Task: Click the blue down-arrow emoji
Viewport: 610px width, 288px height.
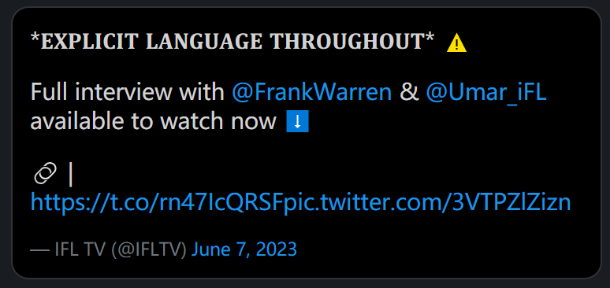Action: (298, 122)
